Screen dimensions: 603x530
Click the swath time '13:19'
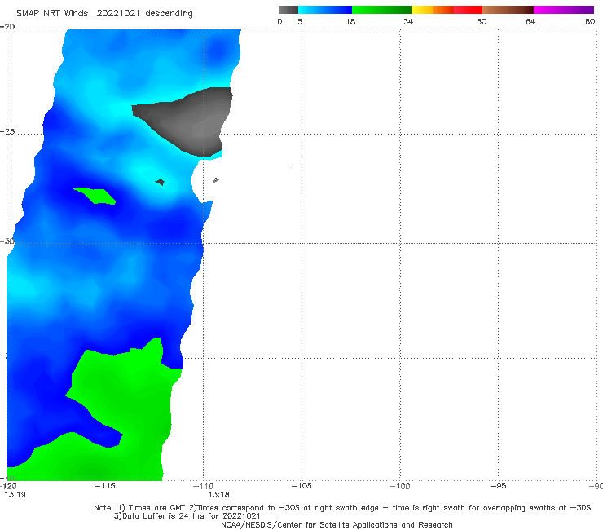[x=15, y=495]
